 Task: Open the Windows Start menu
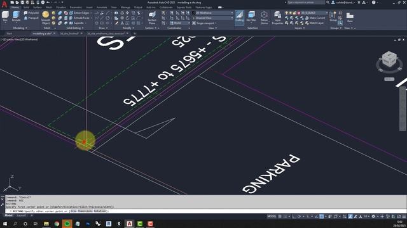tap(4, 224)
